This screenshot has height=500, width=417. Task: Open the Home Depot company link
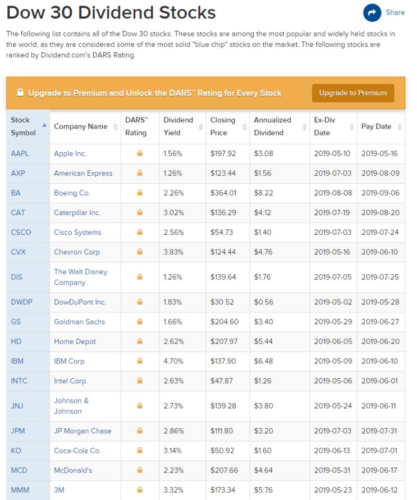[75, 341]
